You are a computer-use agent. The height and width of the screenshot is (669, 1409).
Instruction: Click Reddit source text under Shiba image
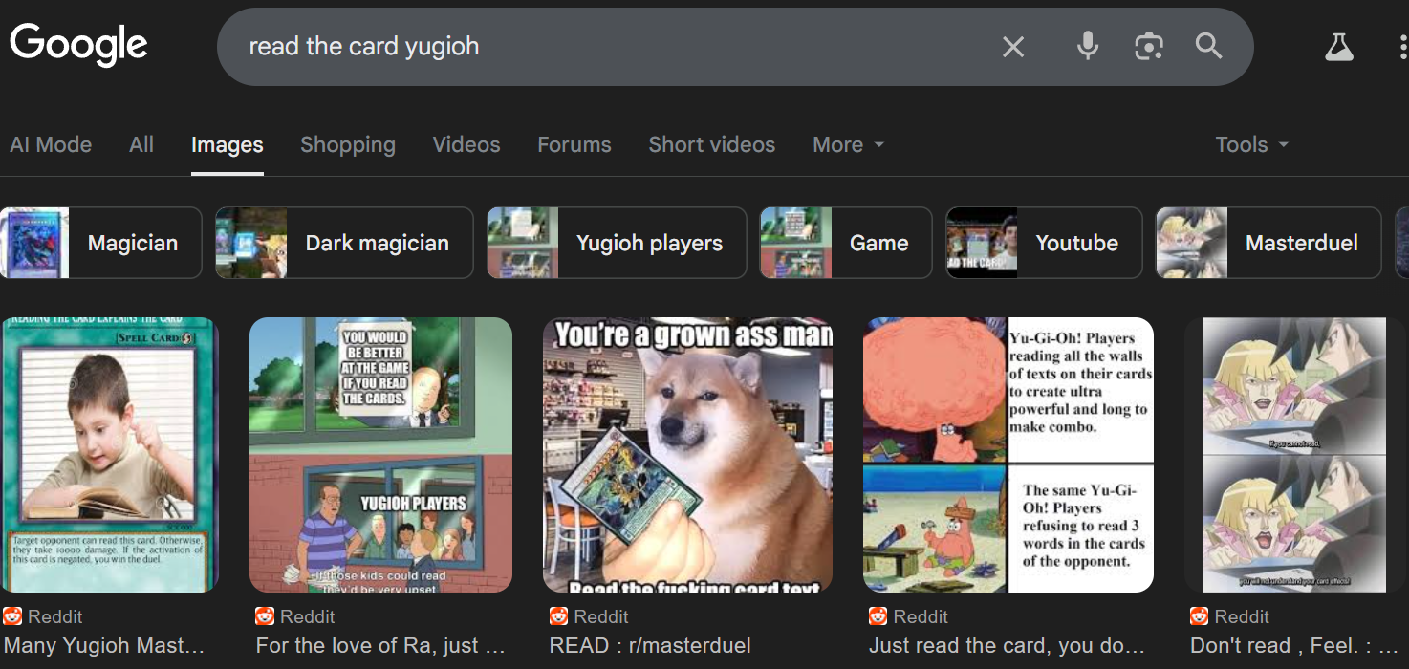tap(601, 616)
